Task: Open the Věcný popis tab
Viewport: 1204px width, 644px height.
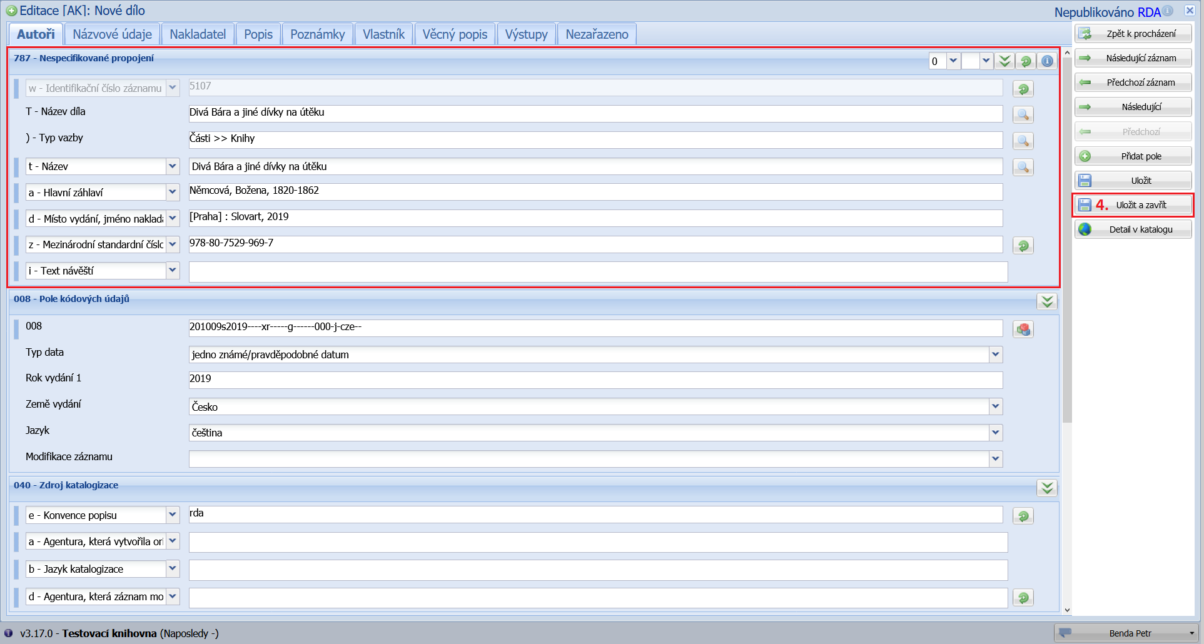Action: (455, 34)
